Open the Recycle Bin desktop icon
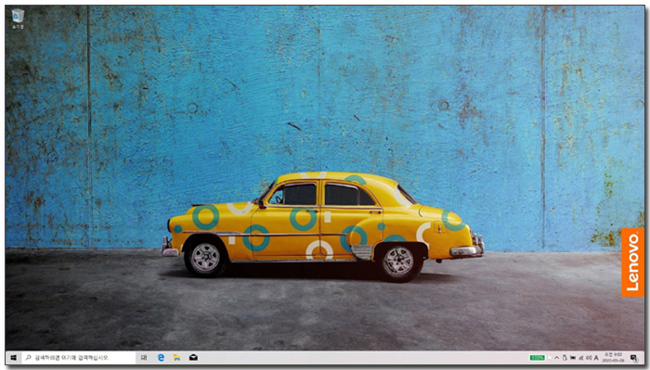This screenshot has width=650, height=370. click(18, 19)
